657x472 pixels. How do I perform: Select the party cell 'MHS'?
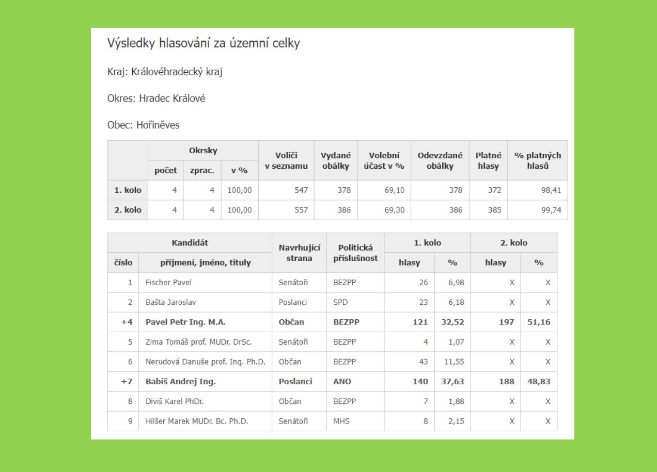click(341, 421)
